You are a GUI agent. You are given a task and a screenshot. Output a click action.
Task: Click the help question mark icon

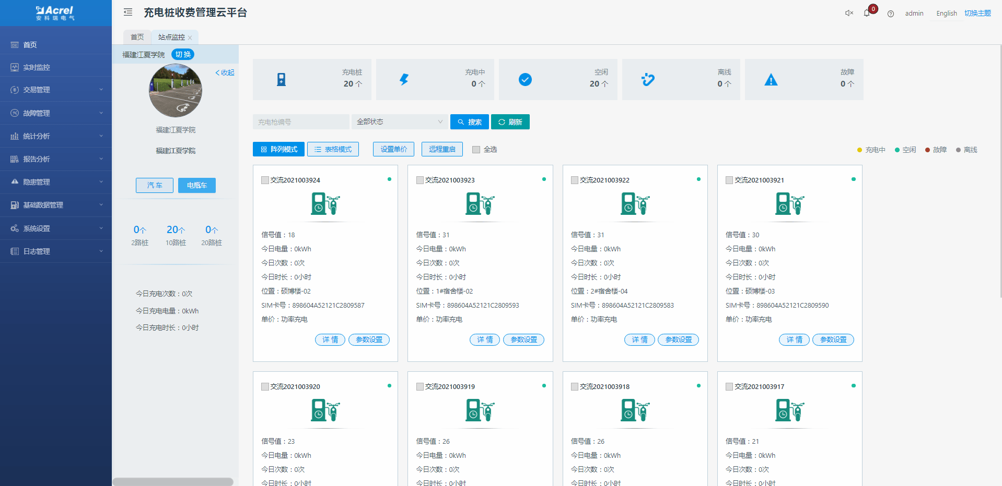point(891,14)
